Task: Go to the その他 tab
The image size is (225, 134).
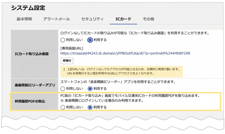Action: point(148,19)
